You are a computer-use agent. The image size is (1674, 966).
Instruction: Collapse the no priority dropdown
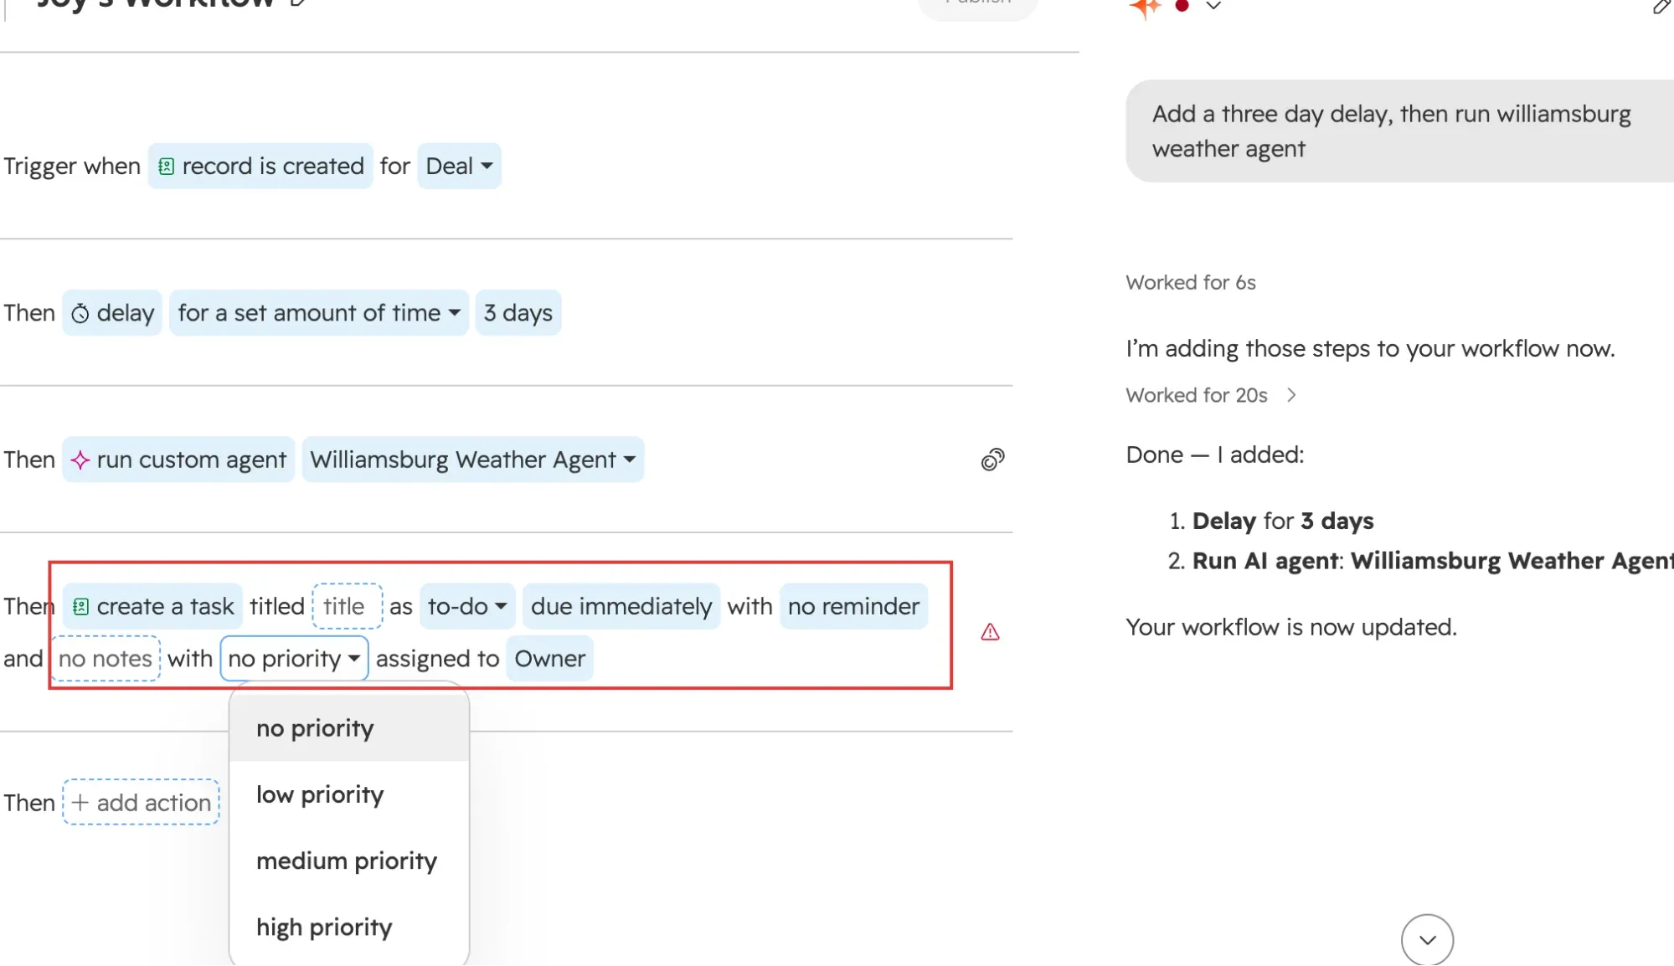(x=294, y=659)
